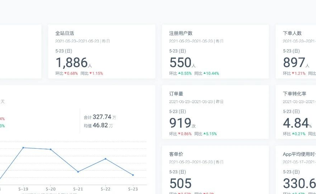Open the 注册用户数 card title
Viewport: 316px width, 194px height.
click(x=181, y=33)
